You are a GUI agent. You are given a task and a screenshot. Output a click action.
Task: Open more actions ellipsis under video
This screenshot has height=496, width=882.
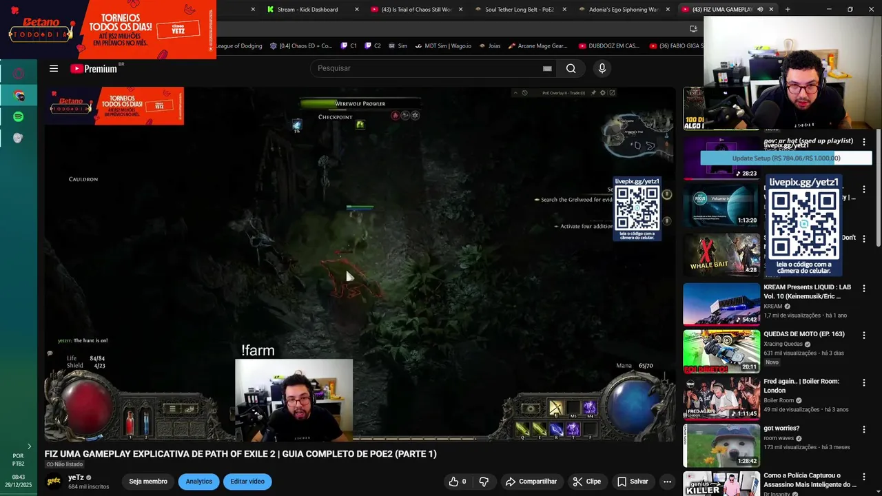(x=667, y=482)
